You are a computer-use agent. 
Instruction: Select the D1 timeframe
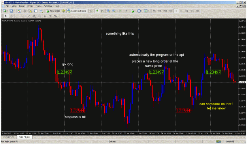(x=187, y=11)
